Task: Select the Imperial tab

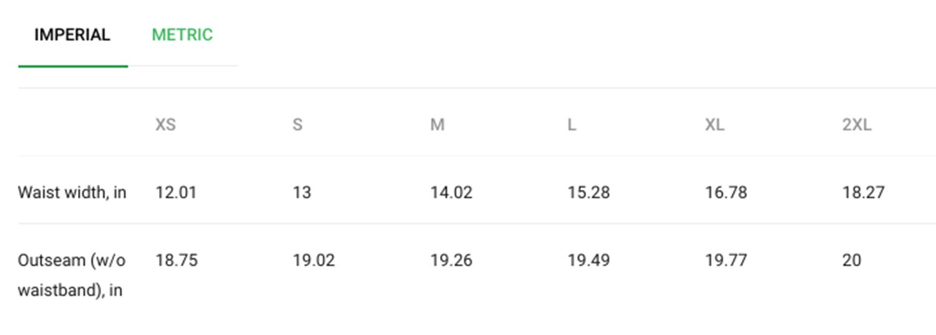Action: [72, 35]
